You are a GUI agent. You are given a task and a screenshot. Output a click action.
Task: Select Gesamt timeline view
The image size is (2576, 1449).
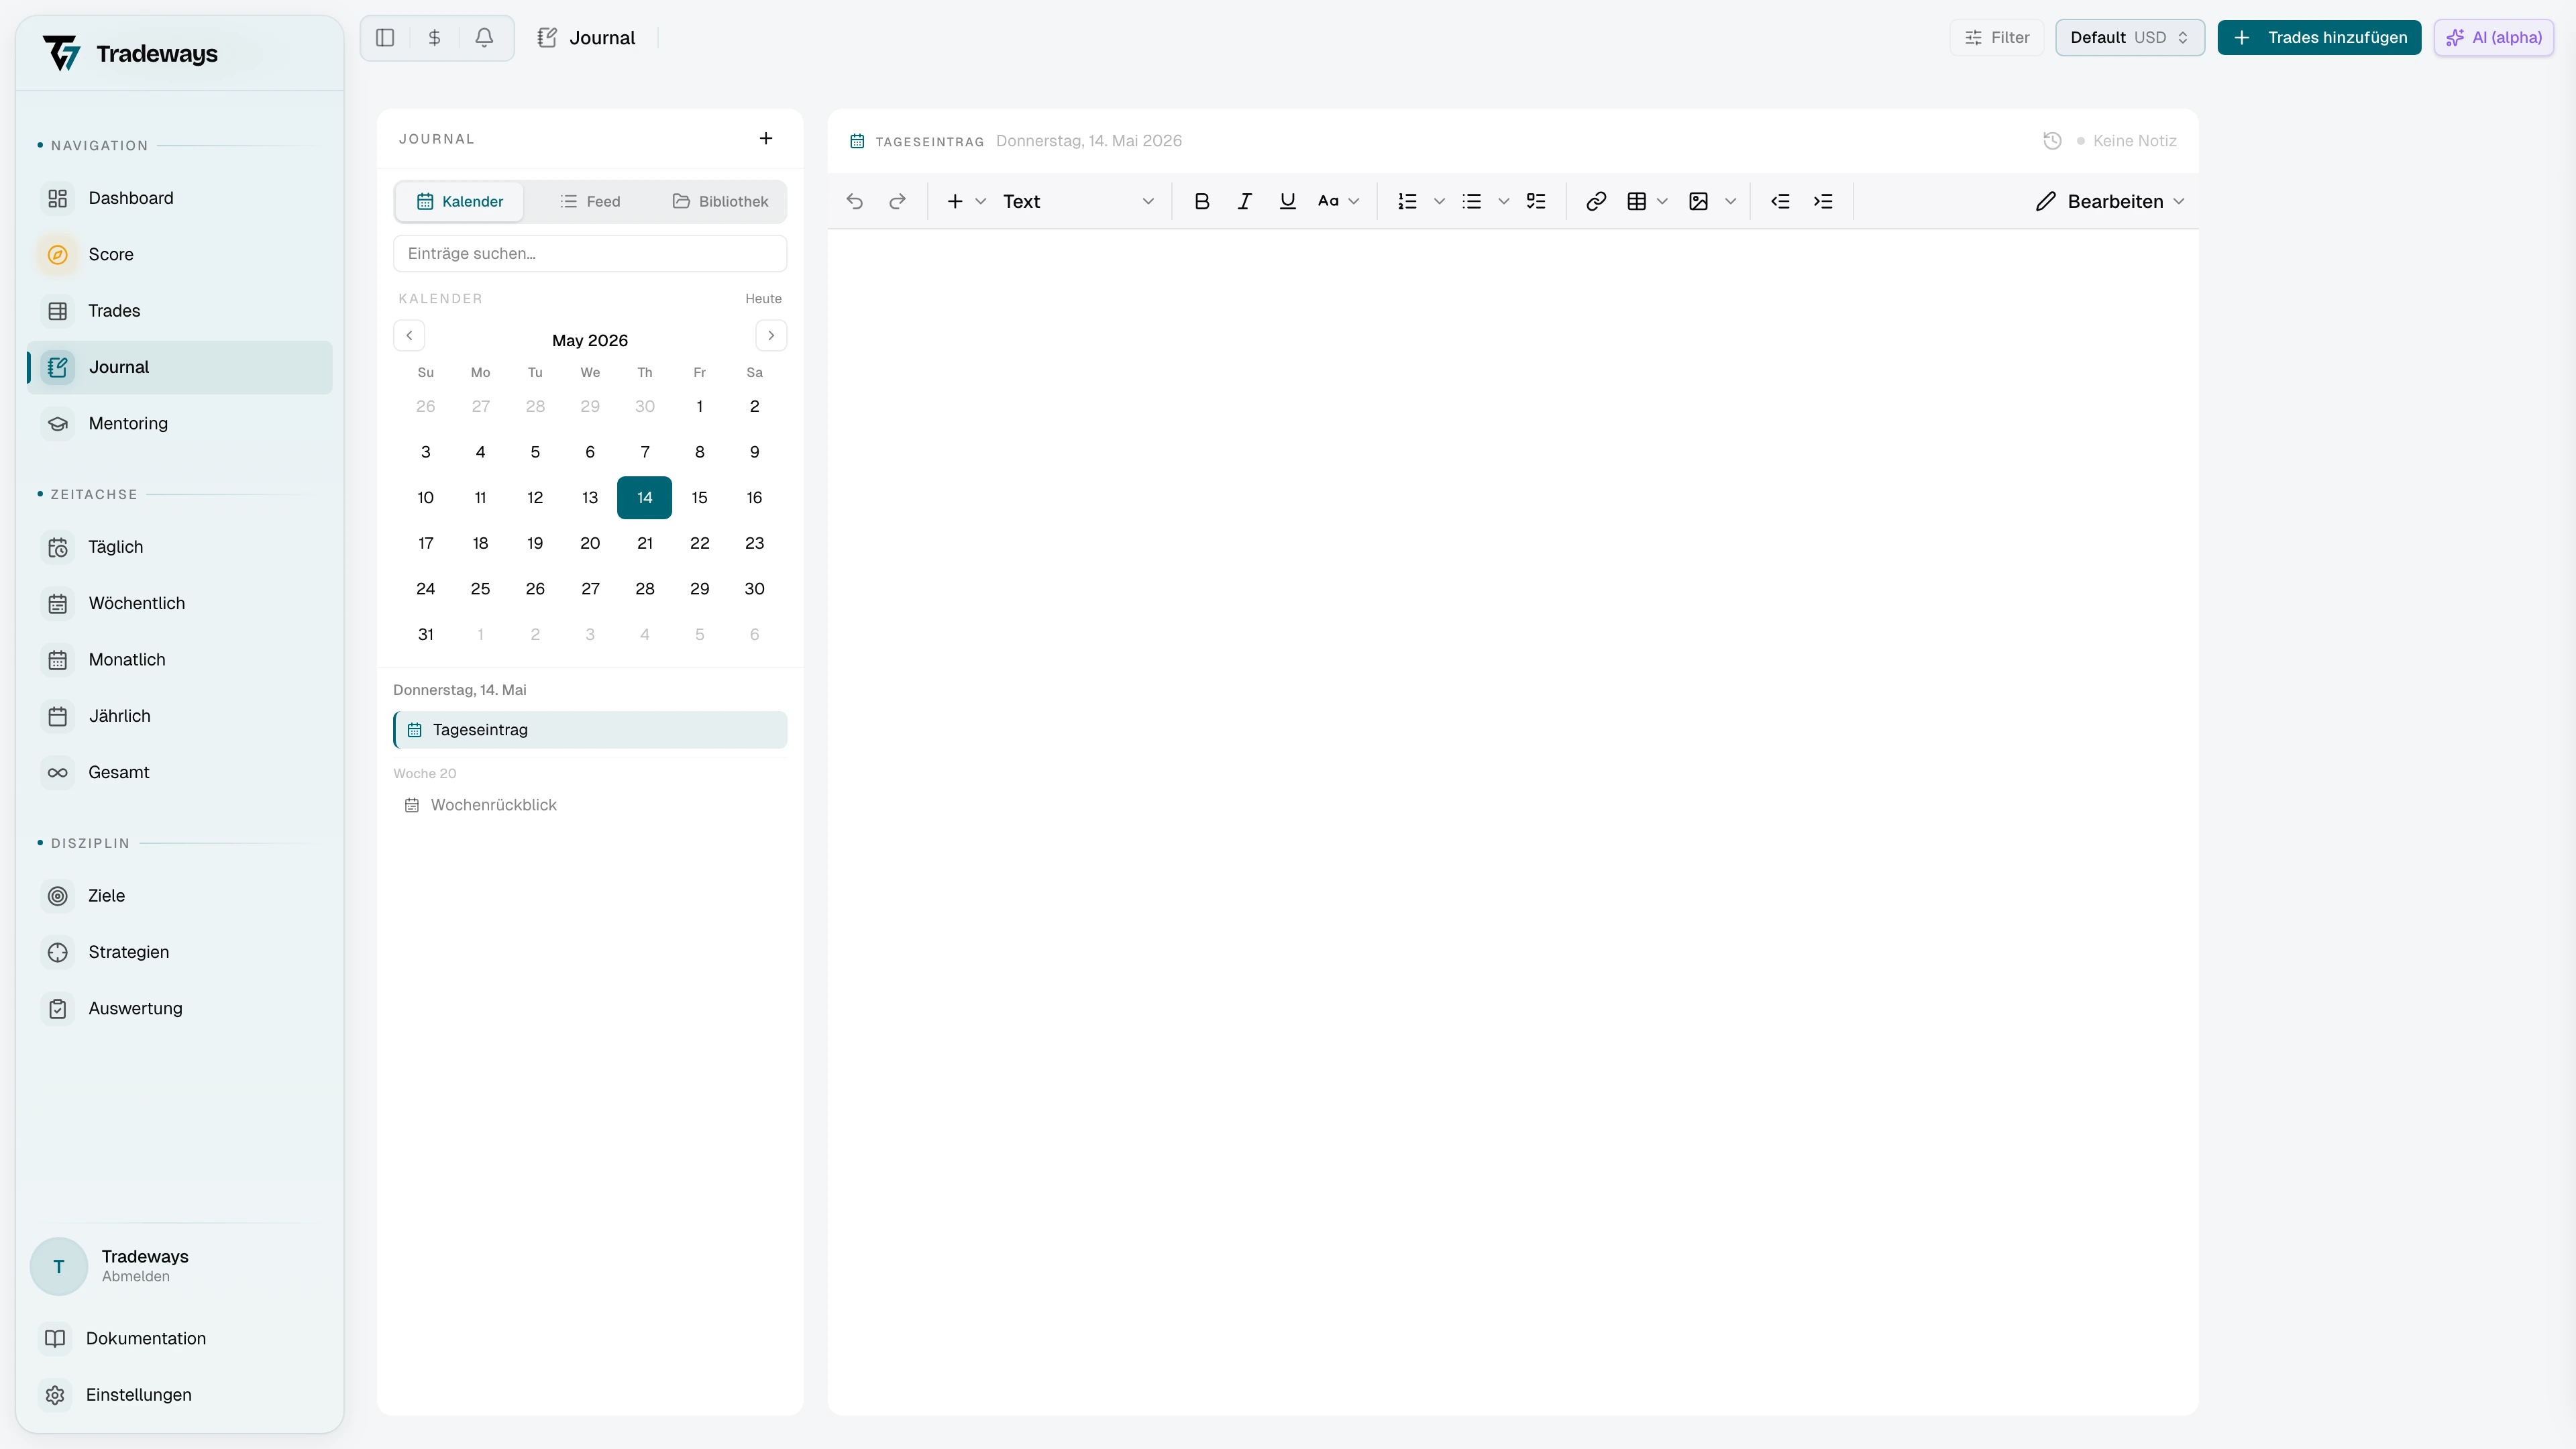pyautogui.click(x=180, y=772)
